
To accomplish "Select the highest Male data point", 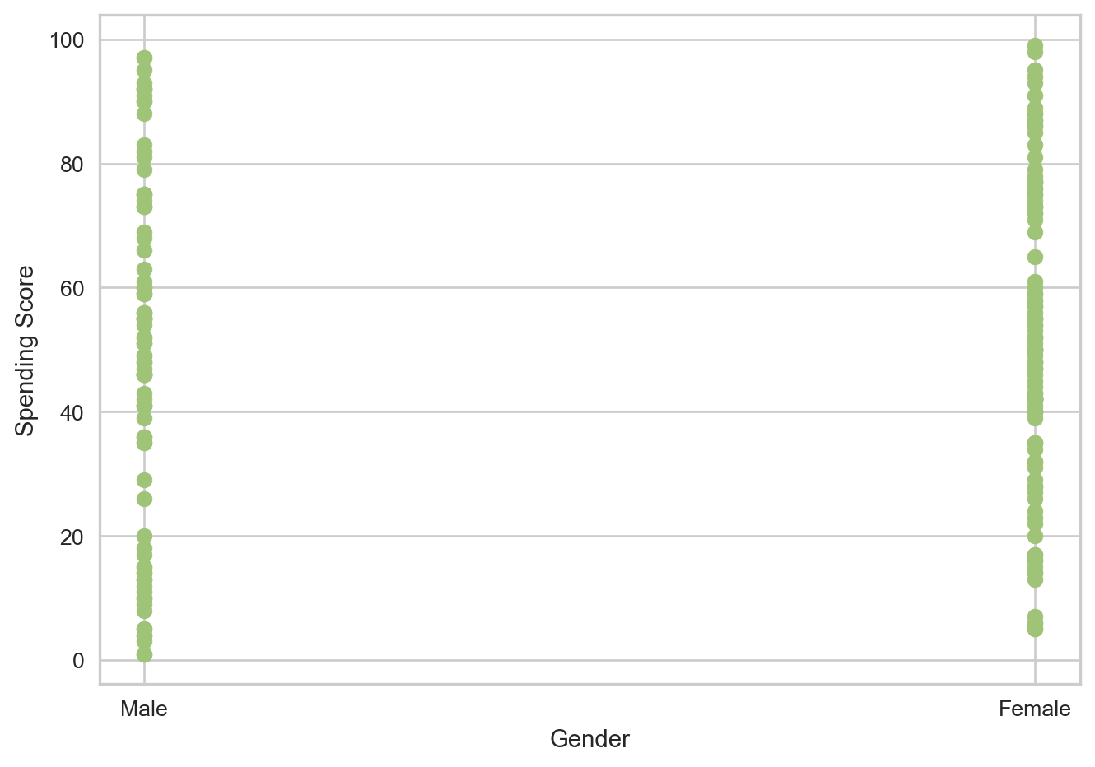I will pyautogui.click(x=144, y=58).
